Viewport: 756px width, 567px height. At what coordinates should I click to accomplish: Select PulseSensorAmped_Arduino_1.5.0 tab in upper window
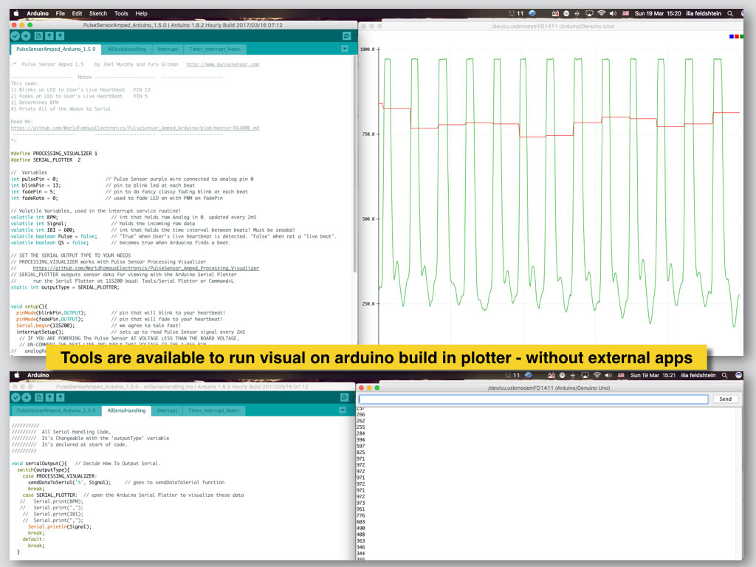55,49
